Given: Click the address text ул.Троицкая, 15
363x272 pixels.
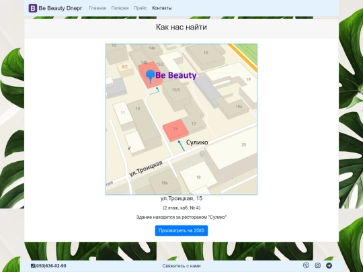Looking at the screenshot, I should point(182,198).
